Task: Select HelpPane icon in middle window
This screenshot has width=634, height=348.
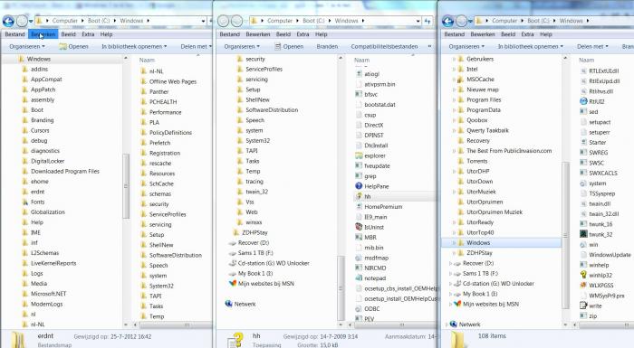Action: click(x=359, y=186)
